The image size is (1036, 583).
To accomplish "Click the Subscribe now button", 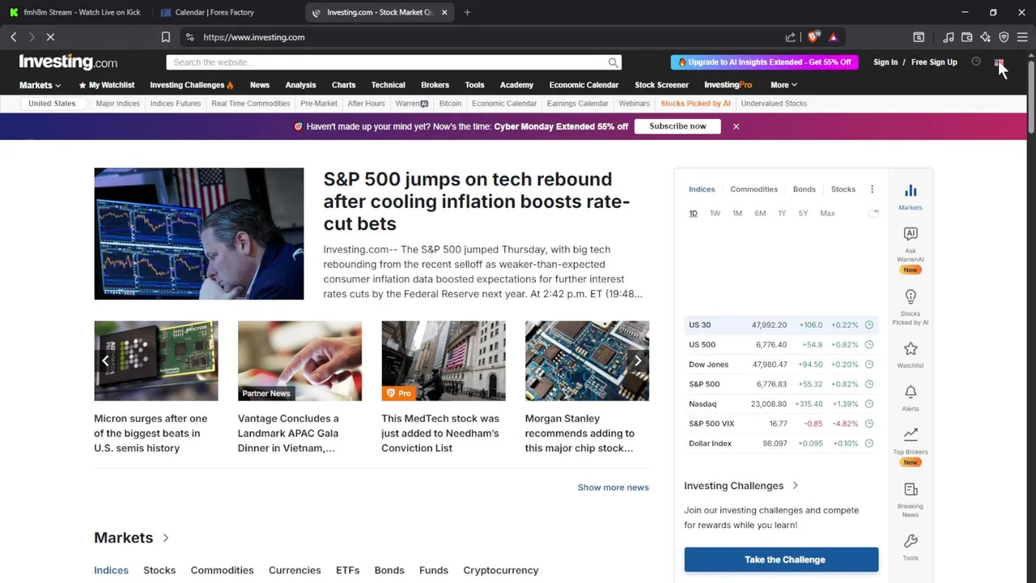I will [677, 126].
